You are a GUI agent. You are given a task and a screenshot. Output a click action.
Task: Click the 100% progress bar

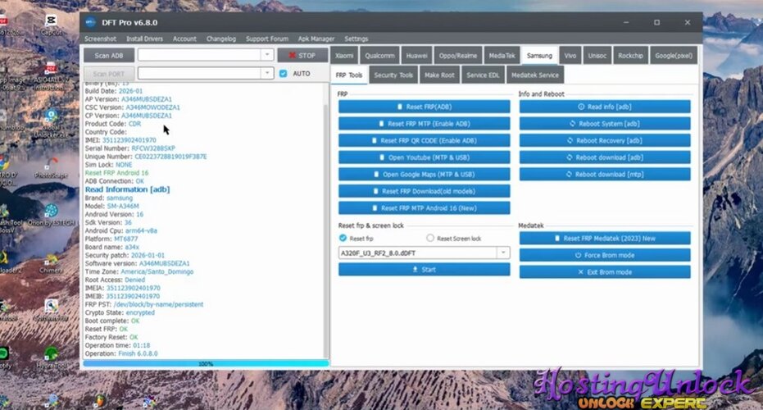tap(205, 363)
